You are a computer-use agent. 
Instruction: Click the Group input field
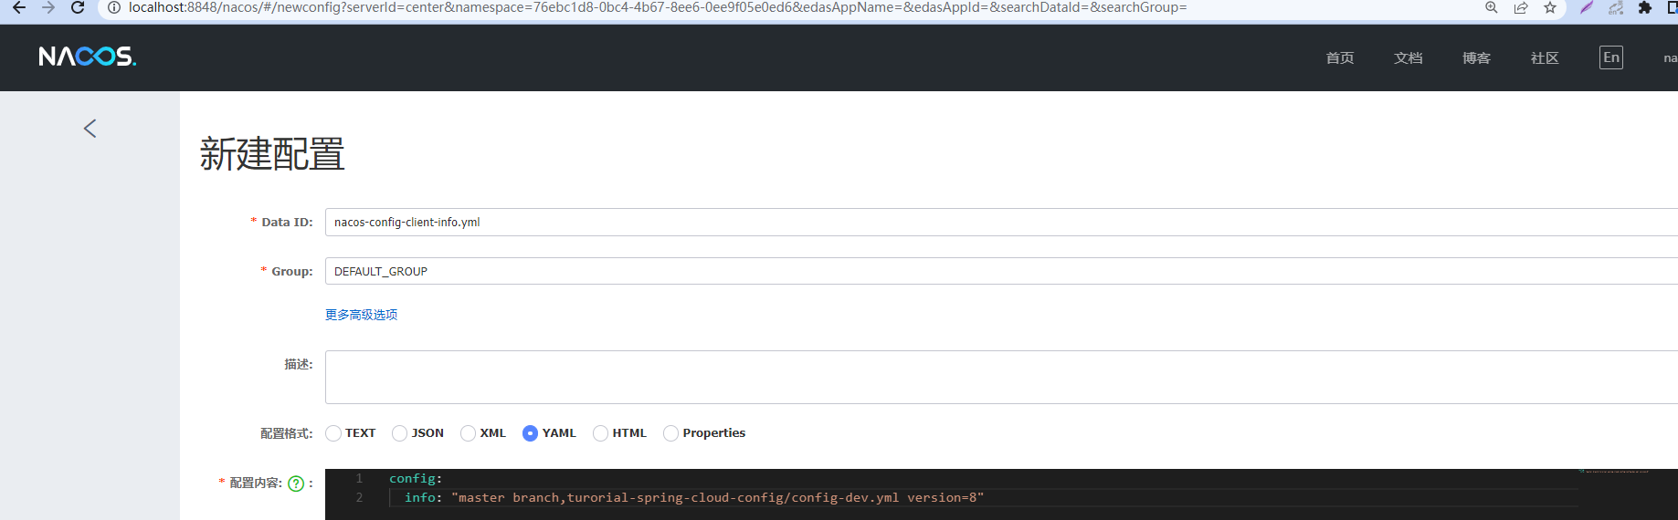pyautogui.click(x=1001, y=271)
